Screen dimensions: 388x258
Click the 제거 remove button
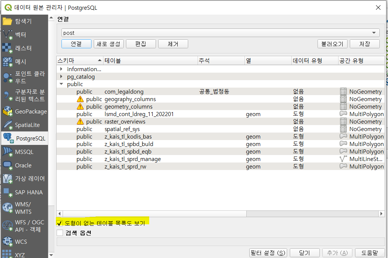(x=173, y=44)
